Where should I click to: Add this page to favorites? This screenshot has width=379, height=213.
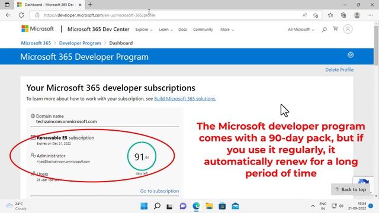point(316,15)
